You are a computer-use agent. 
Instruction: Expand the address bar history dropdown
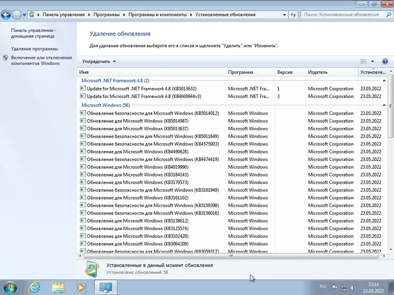(x=284, y=15)
